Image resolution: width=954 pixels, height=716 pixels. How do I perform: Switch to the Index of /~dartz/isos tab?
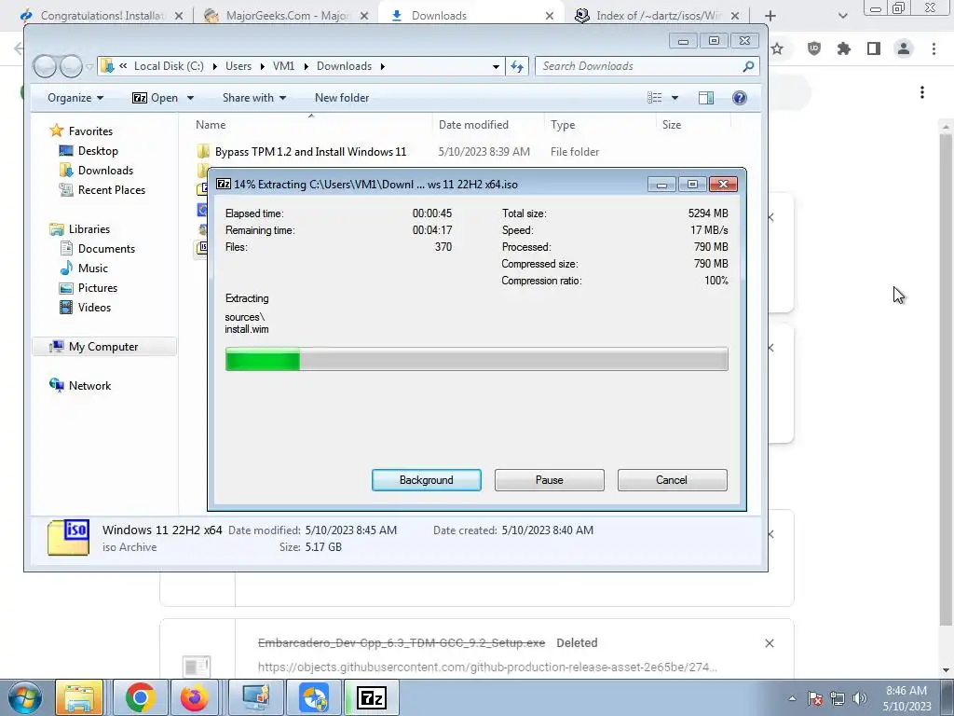656,16
